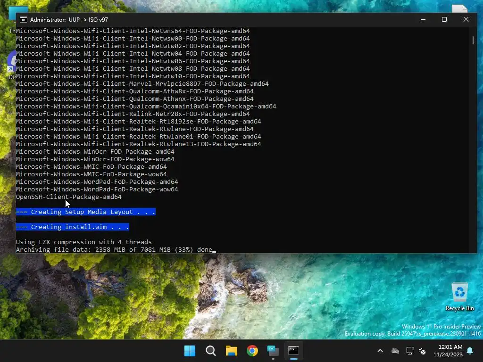Viewport: 483px width, 362px height.
Task: Click the Qualcomm-Athw8x package line
Action: coord(135,91)
